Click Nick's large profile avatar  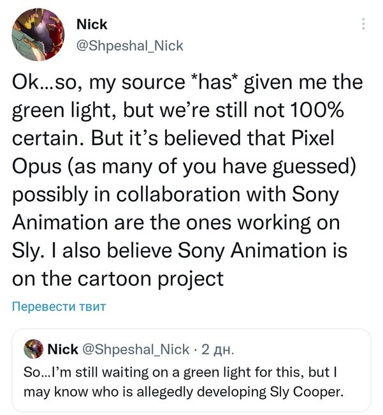tap(38, 35)
